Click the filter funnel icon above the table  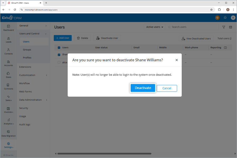pyautogui.click(x=224, y=27)
